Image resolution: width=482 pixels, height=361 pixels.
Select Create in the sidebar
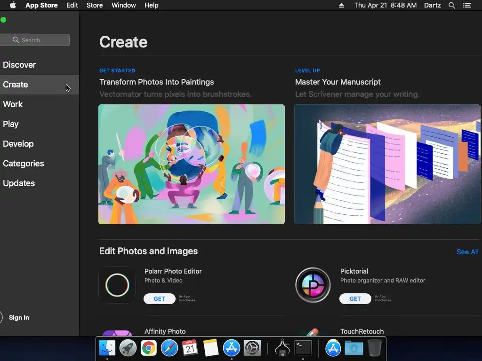point(40,85)
